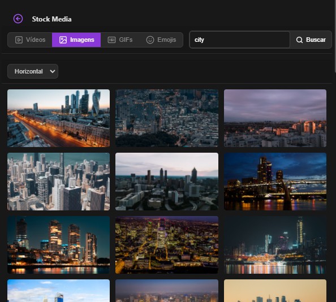
Task: Pick the teal aerial skyscrapers image
Action: [x=58, y=182]
